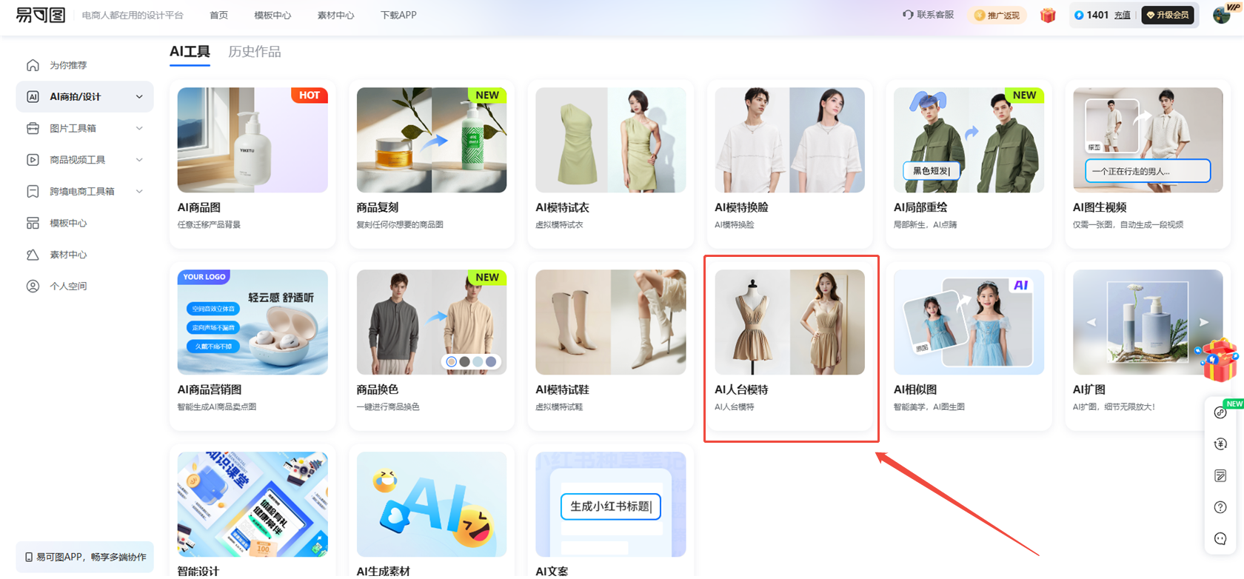Click the 升级会员 button
1244x579 pixels.
1168,15
